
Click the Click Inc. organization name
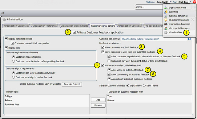click(x=183, y=2)
